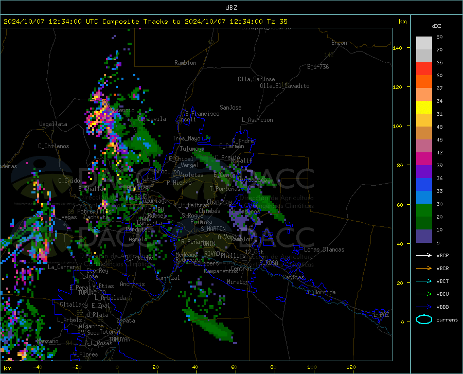The image size is (463, 374).
Task: Select the yellow 51 dBZ color swatch
Action: (x=424, y=108)
